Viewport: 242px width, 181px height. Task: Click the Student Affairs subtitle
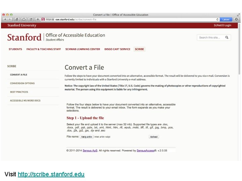tap(55, 40)
